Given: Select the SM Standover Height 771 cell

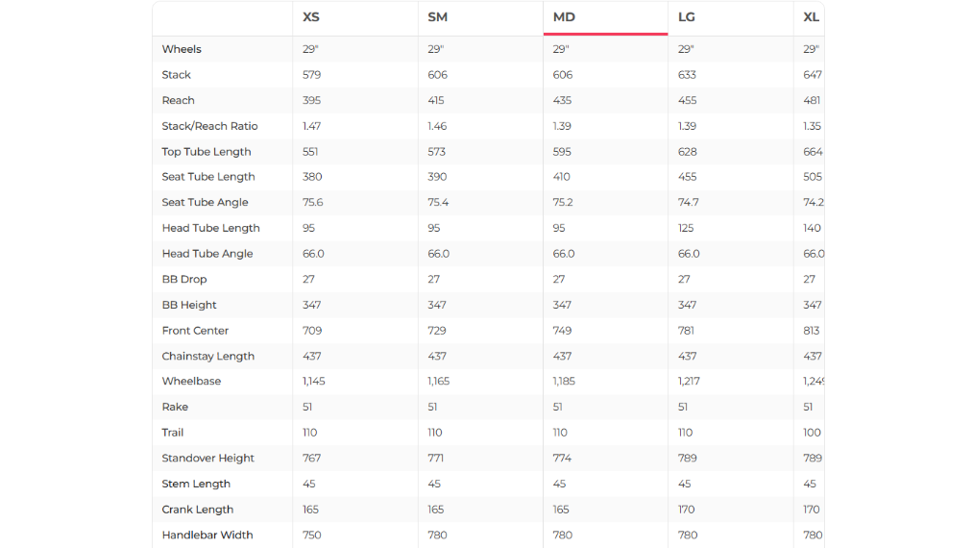Looking at the screenshot, I should pos(437,459).
